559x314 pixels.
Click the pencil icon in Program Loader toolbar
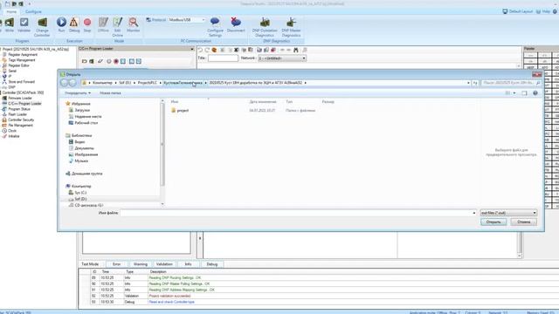tap(100, 61)
